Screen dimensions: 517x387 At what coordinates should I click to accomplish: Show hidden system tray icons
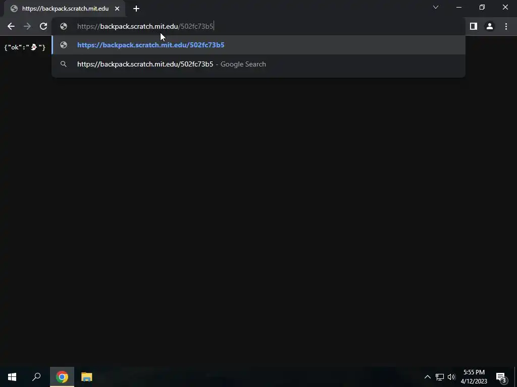427,377
